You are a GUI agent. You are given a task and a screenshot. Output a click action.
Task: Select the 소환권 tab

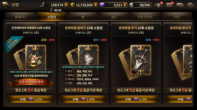(52, 17)
